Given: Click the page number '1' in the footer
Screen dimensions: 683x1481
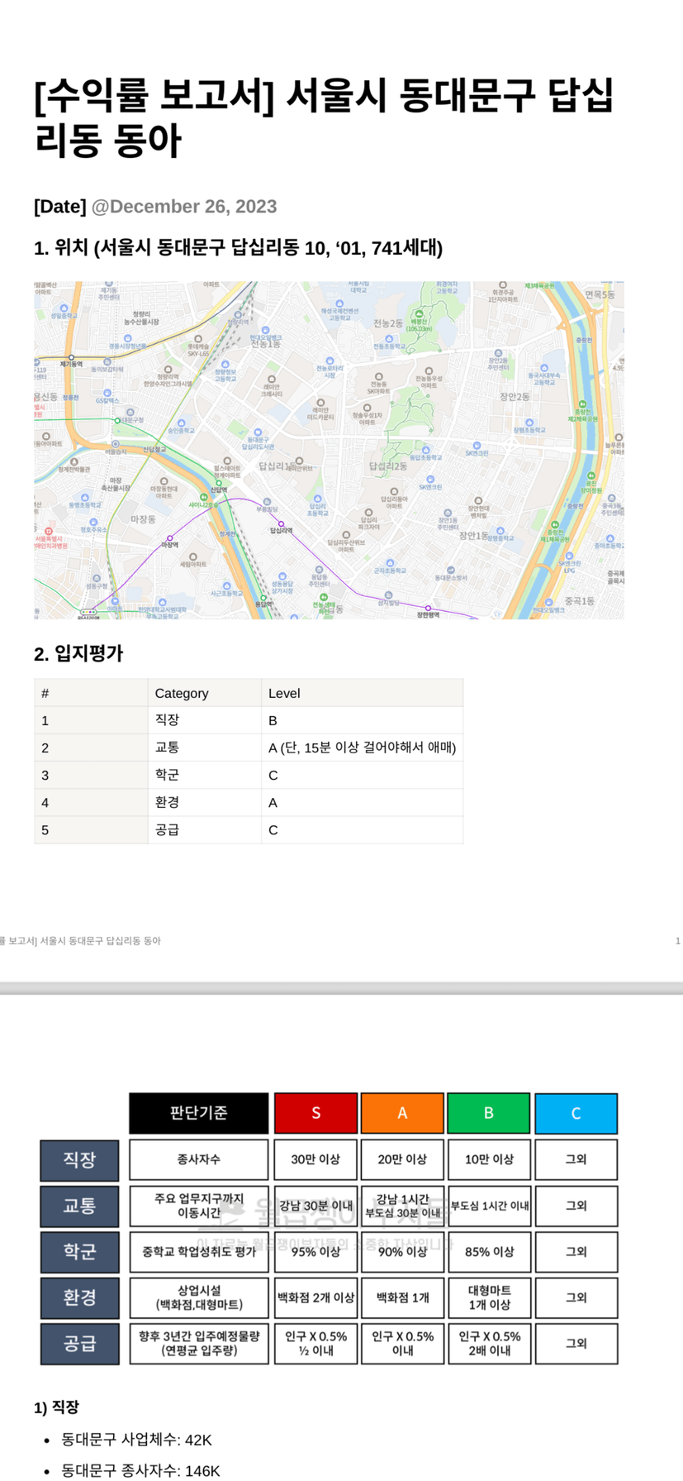Looking at the screenshot, I should (x=678, y=941).
